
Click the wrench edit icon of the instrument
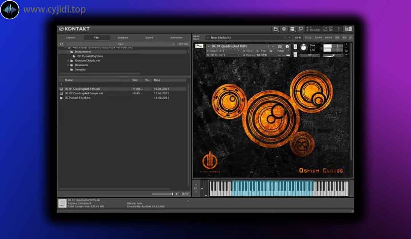[199, 46]
